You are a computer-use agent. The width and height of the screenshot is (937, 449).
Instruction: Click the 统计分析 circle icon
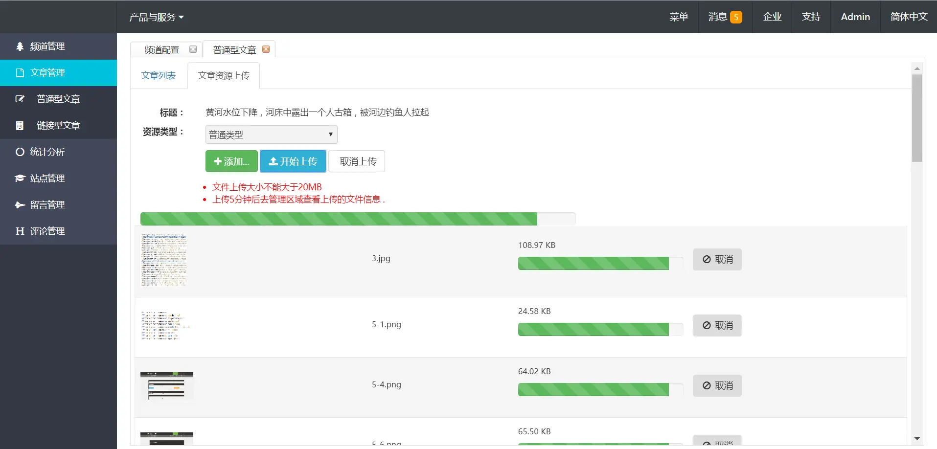pos(20,152)
